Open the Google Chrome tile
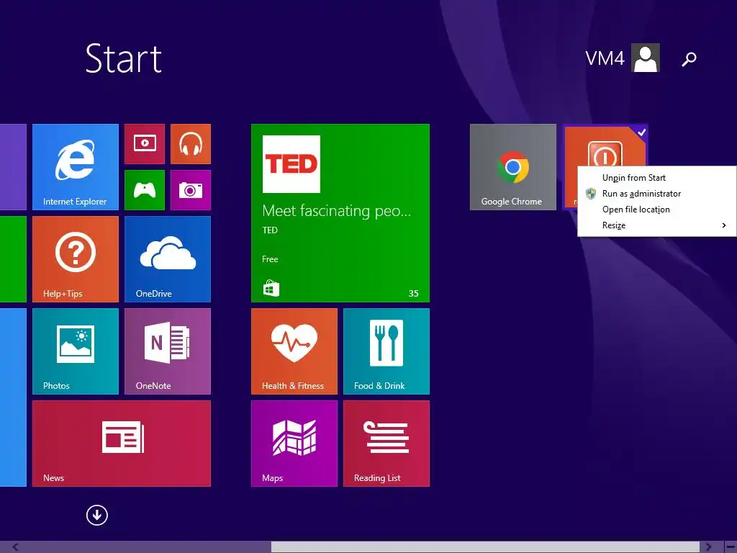 pyautogui.click(x=512, y=167)
